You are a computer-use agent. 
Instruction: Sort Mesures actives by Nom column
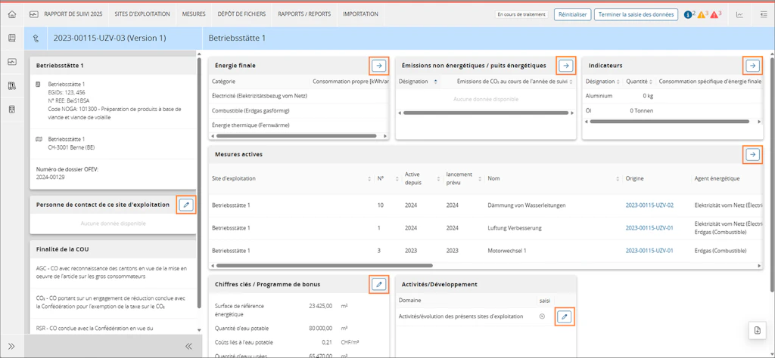click(x=618, y=178)
